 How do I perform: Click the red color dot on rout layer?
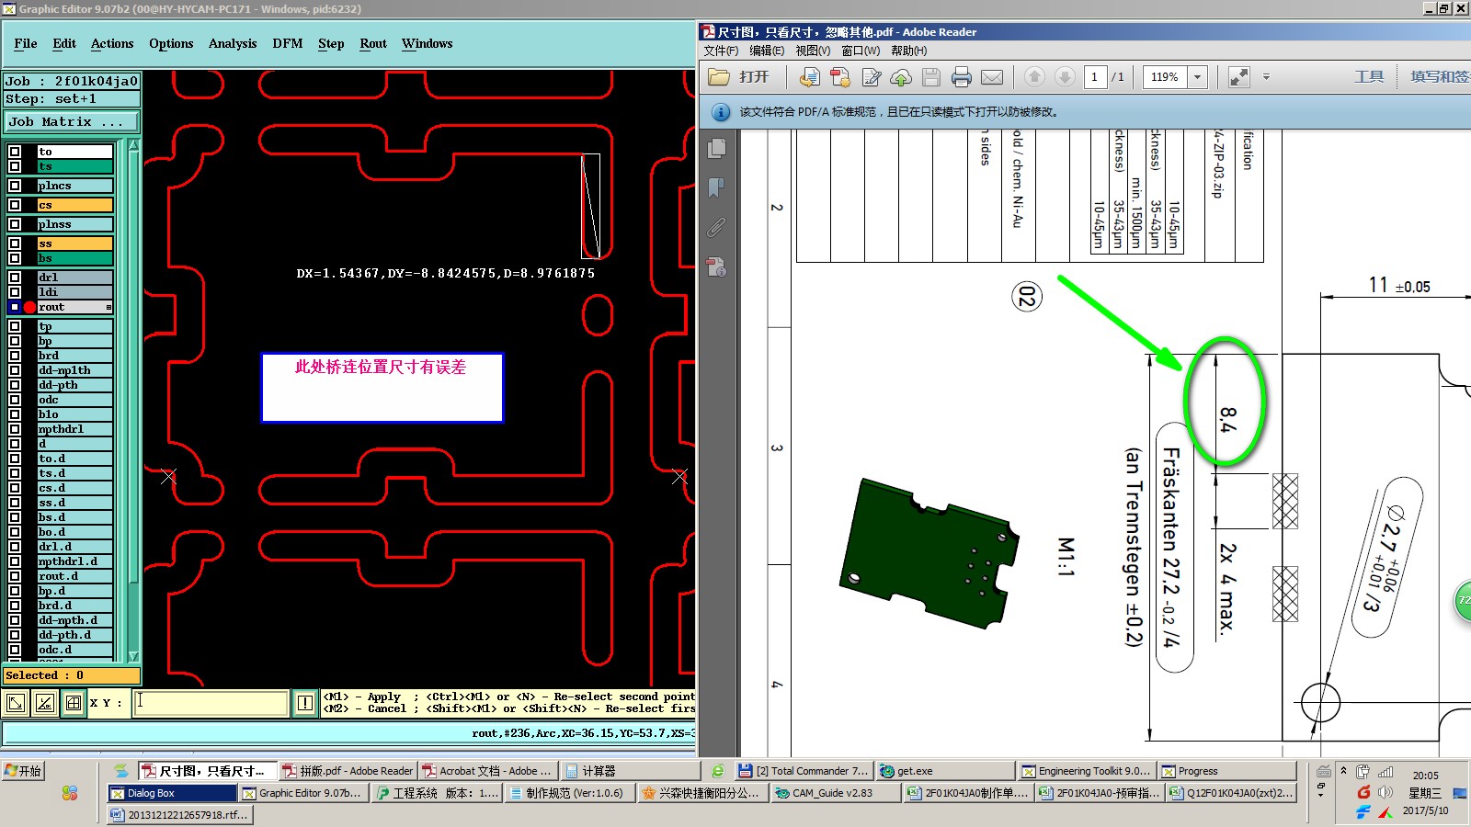[x=29, y=307]
